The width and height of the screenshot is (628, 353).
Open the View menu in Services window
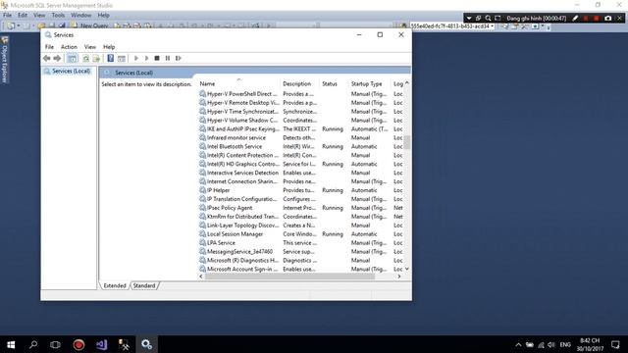point(90,47)
